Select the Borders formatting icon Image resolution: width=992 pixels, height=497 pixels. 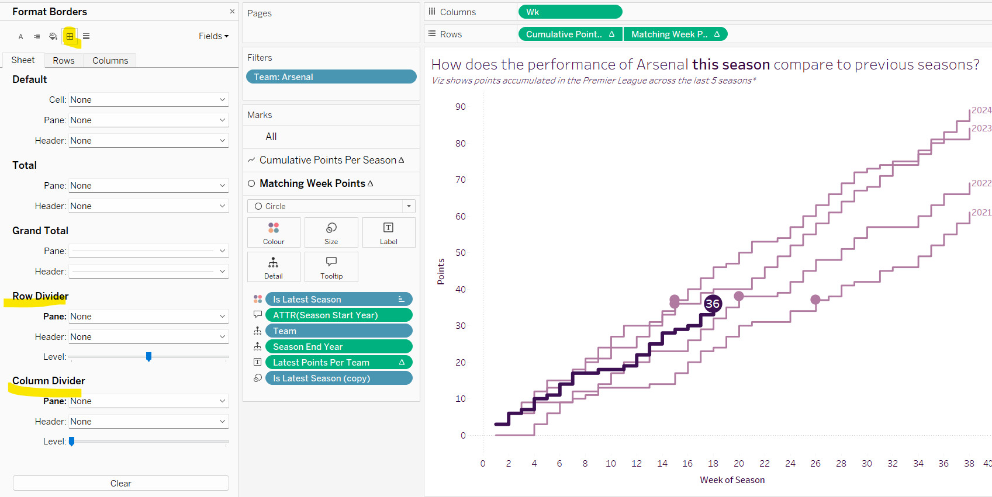click(70, 36)
